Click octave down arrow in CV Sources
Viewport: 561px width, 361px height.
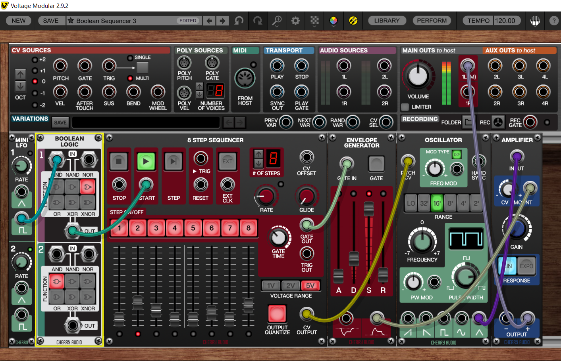[x=20, y=86]
